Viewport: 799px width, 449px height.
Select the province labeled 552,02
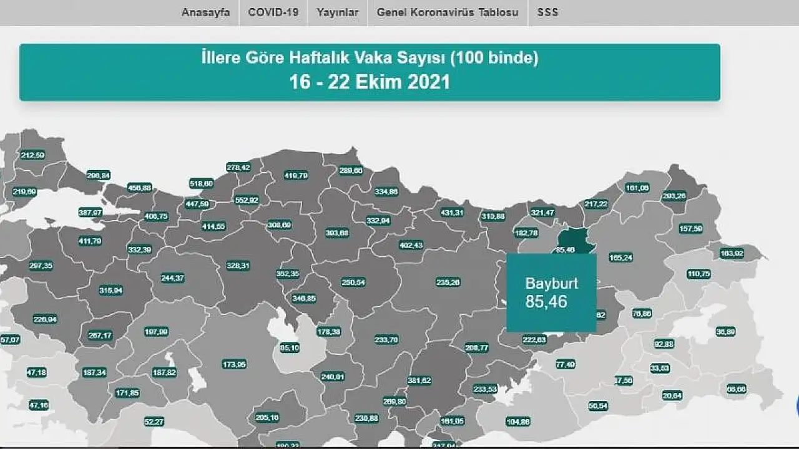(246, 200)
